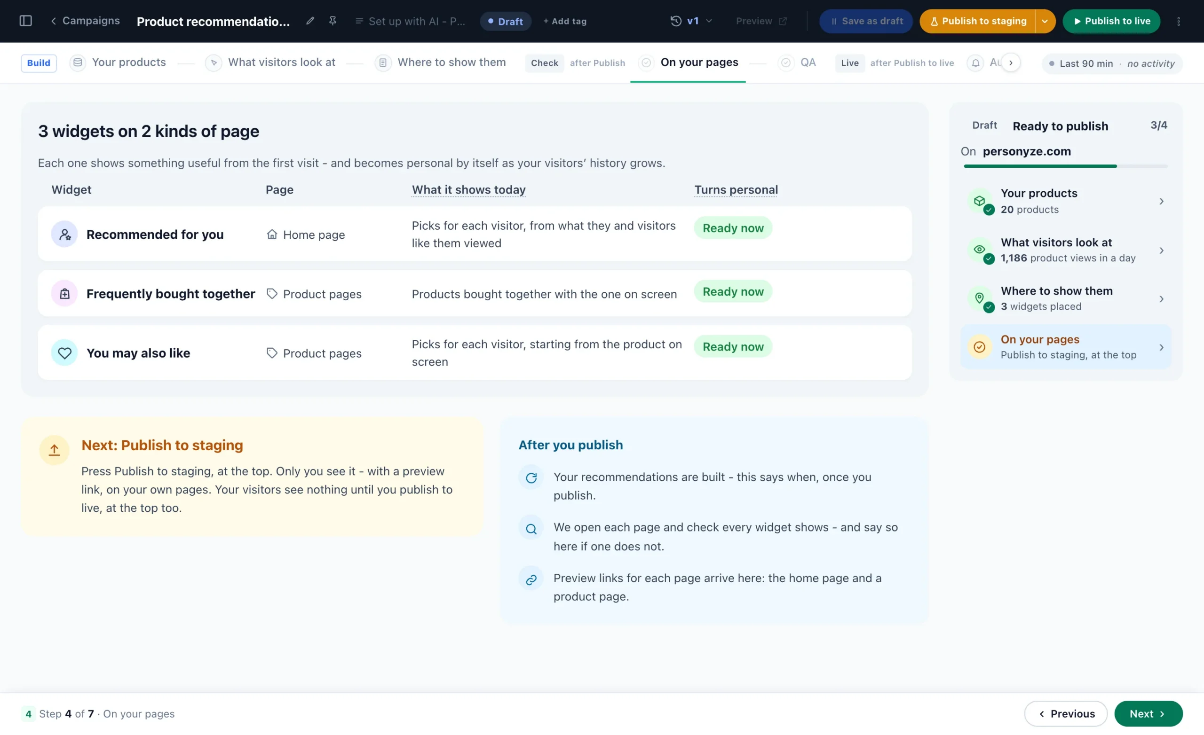Image resolution: width=1204 pixels, height=735 pixels.
Task: Click the 3/4 progress counter
Action: (1158, 125)
